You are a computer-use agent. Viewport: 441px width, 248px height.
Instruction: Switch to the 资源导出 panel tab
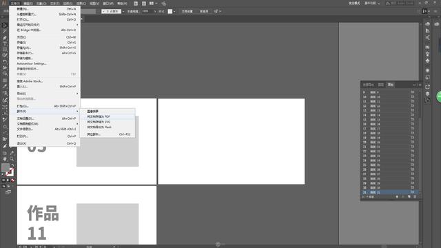pyautogui.click(x=369, y=85)
